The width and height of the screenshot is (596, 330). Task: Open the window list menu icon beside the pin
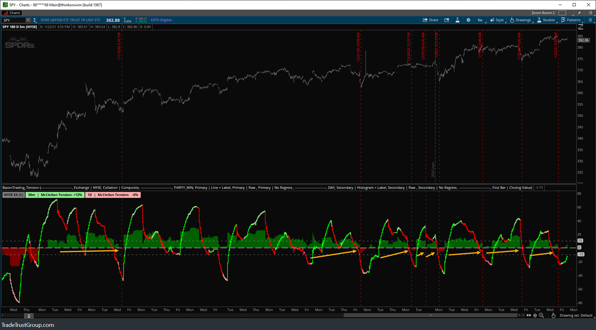[x=590, y=13]
